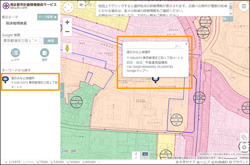Image resolution: width=250 pixels, height=165 pixels.
Task: Expand the popup route dropdown chevron
Action: click(x=180, y=47)
